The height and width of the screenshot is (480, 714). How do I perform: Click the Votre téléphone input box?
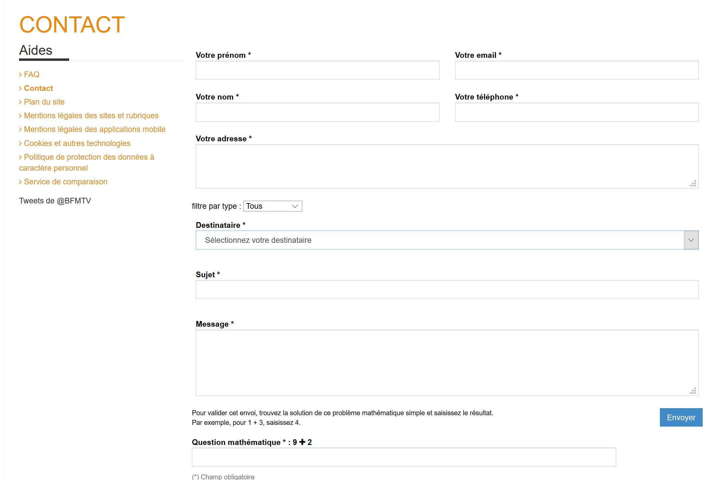(576, 112)
